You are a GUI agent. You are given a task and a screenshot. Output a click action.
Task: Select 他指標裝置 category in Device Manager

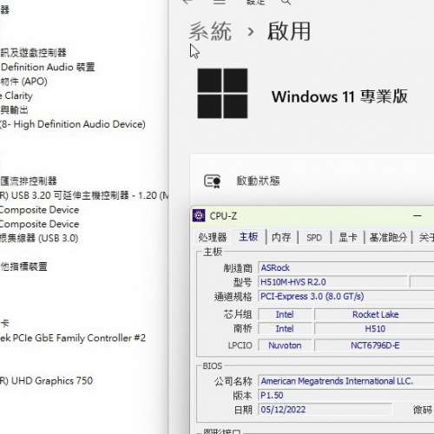(23, 266)
